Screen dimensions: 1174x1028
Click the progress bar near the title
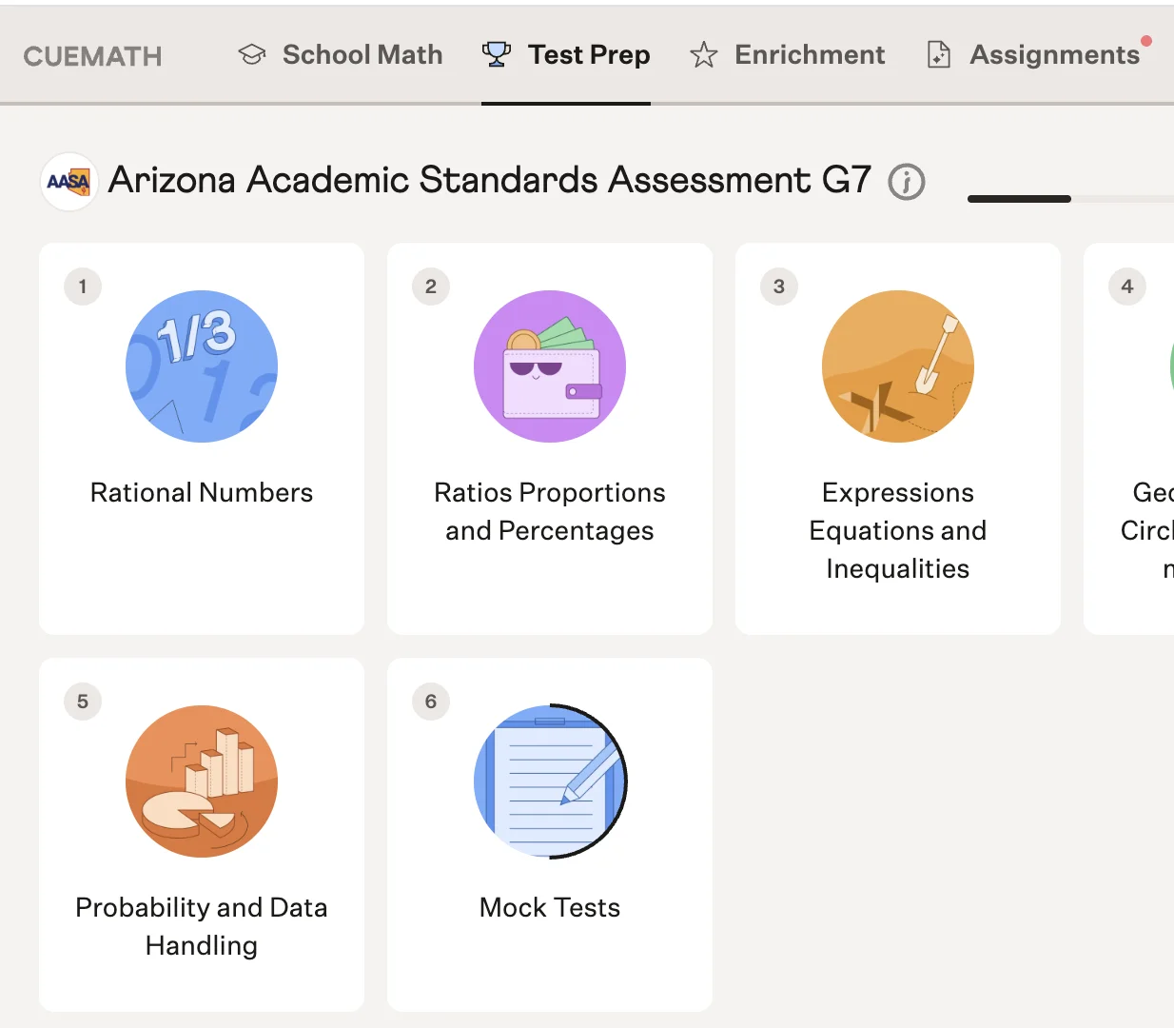coord(1070,199)
